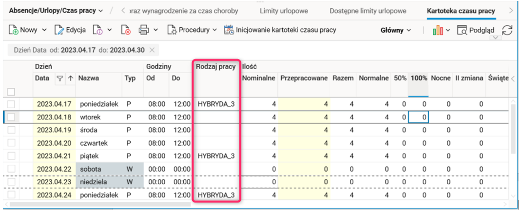The height and width of the screenshot is (213, 522).
Task: Open the Główny view dropdown
Action: (x=395, y=30)
